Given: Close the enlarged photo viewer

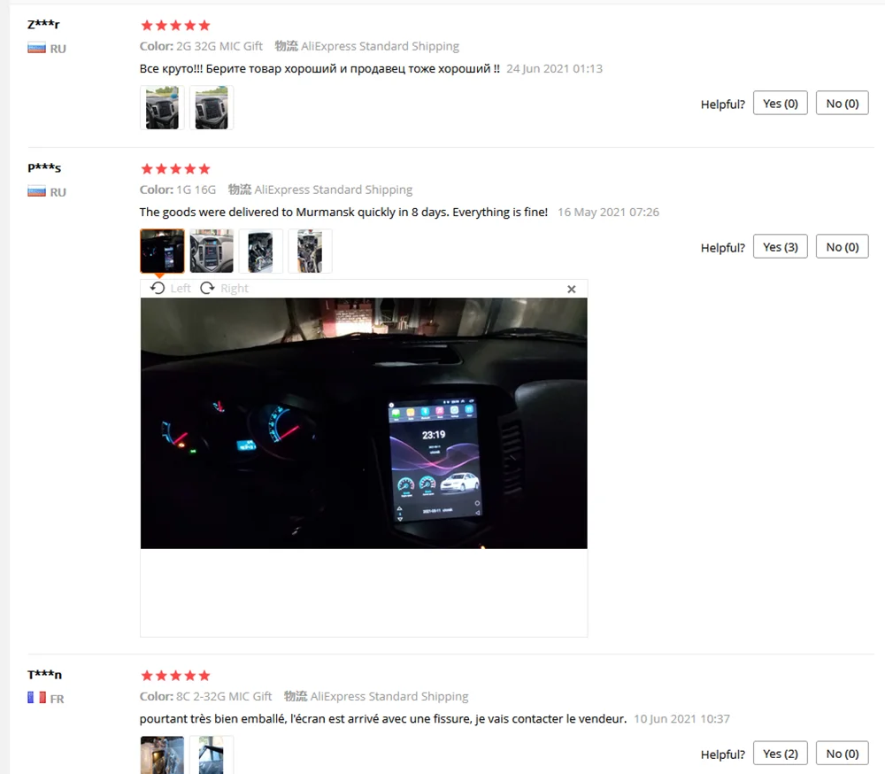Looking at the screenshot, I should pos(571,290).
